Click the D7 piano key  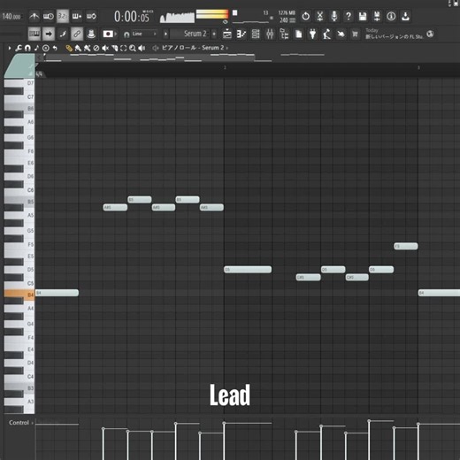point(19,83)
